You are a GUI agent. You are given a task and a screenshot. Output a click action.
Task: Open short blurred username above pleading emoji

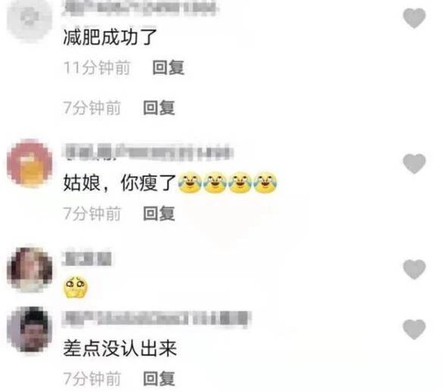pyautogui.click(x=87, y=258)
